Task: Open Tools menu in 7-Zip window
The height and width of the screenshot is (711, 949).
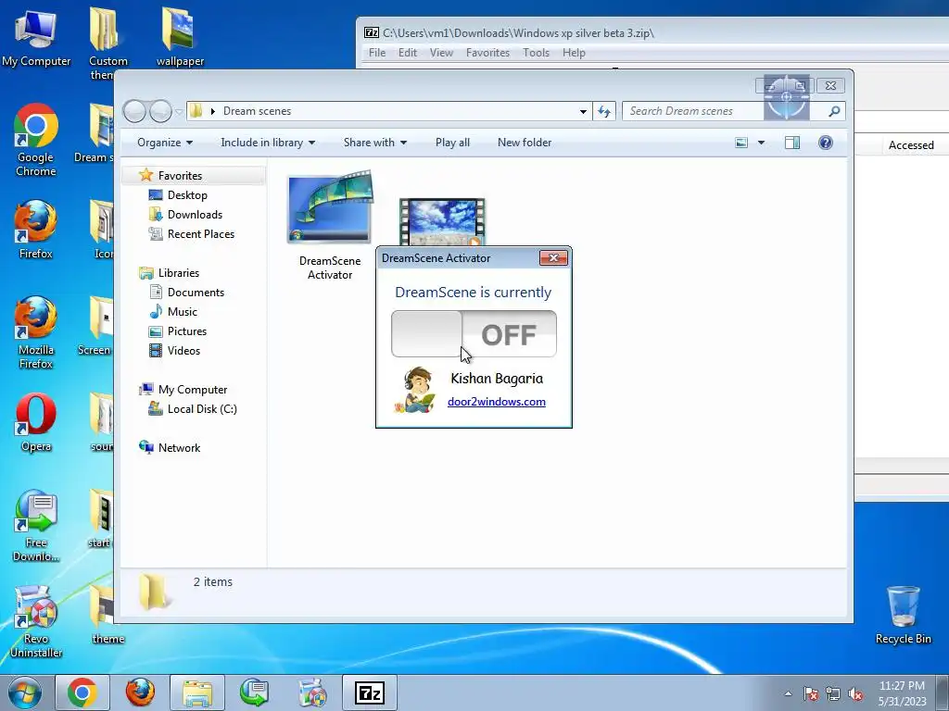Action: (537, 53)
